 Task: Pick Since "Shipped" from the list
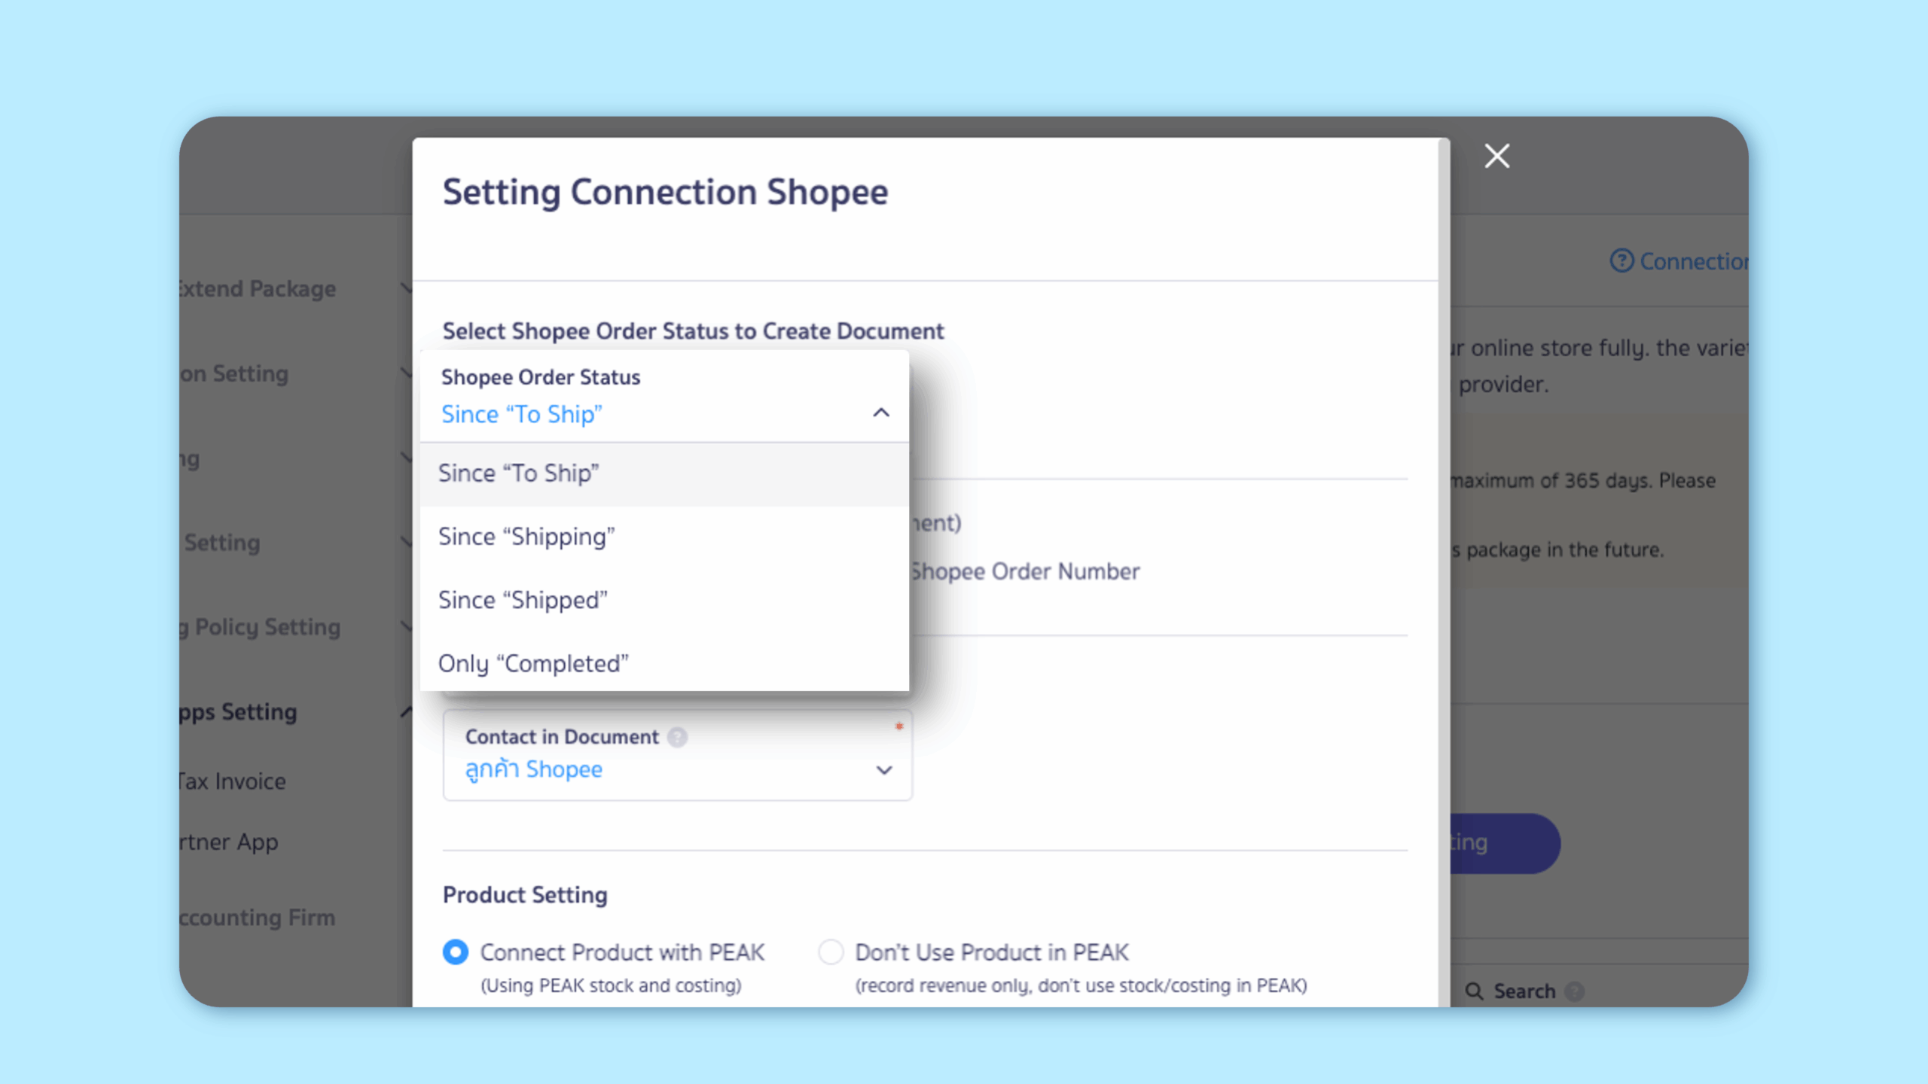[x=523, y=601]
